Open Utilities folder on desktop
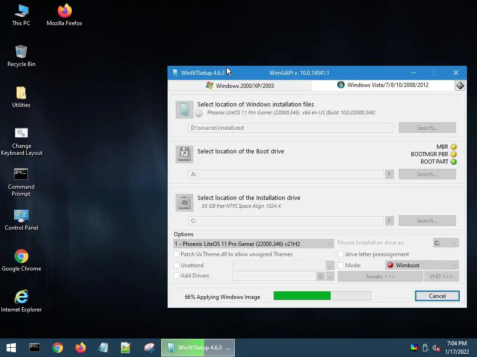 (x=21, y=97)
